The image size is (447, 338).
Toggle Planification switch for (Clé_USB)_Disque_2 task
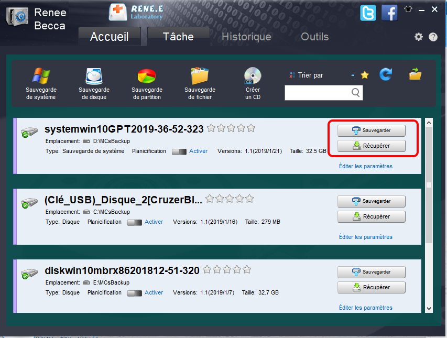tap(135, 222)
